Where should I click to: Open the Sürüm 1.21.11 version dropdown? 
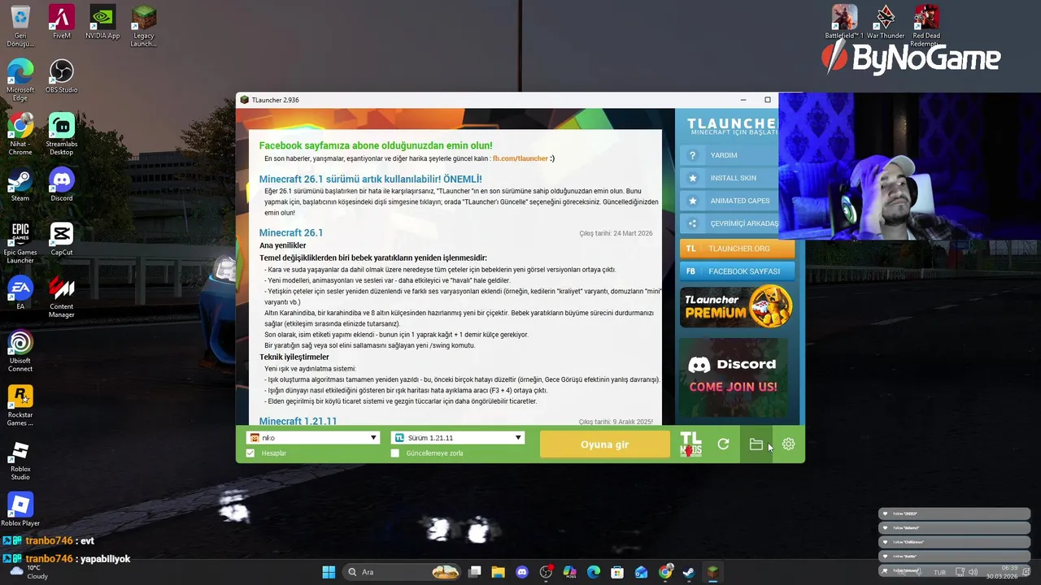[x=458, y=438]
